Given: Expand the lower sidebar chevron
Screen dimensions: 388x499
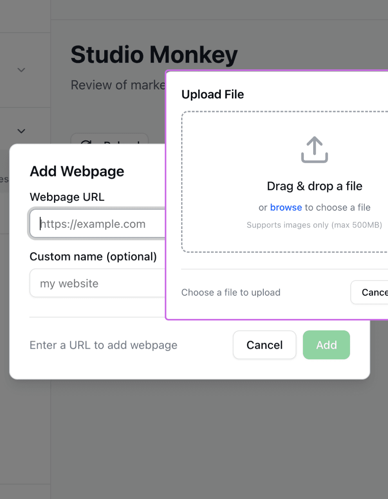Looking at the screenshot, I should click(21, 131).
